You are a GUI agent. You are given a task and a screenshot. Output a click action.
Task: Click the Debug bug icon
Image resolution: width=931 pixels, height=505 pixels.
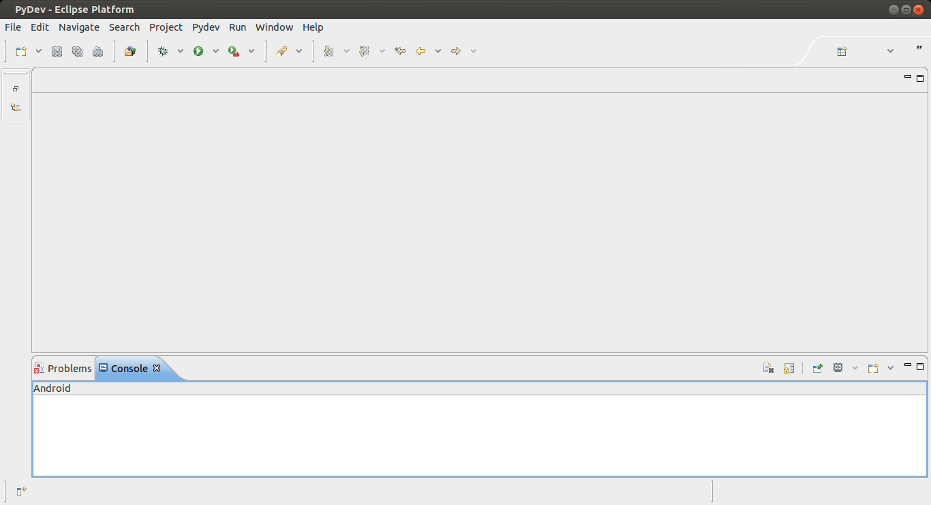163,51
